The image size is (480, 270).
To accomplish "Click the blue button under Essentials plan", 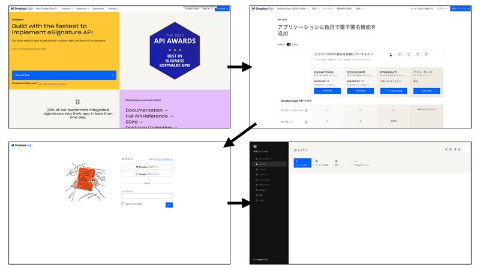I will 327,91.
